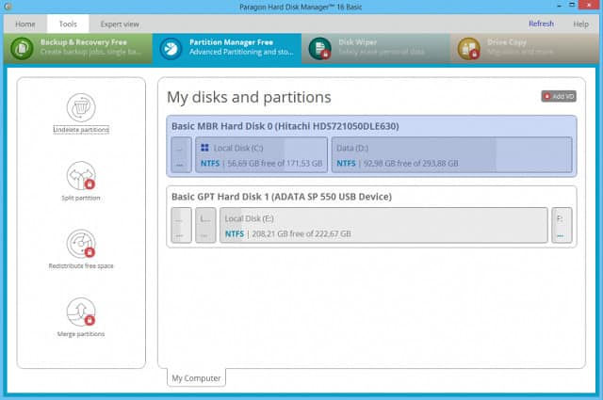This screenshot has height=400, width=603.
Task: Click the Basic GPT Hard Disk 1 header
Action: 282,197
